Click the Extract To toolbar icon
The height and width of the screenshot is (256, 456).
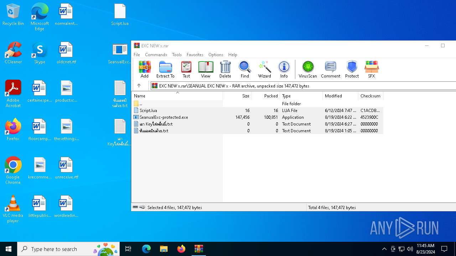click(165, 69)
